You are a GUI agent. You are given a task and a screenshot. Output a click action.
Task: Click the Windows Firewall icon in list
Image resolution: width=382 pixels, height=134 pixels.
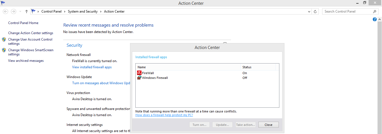pyautogui.click(x=139, y=78)
